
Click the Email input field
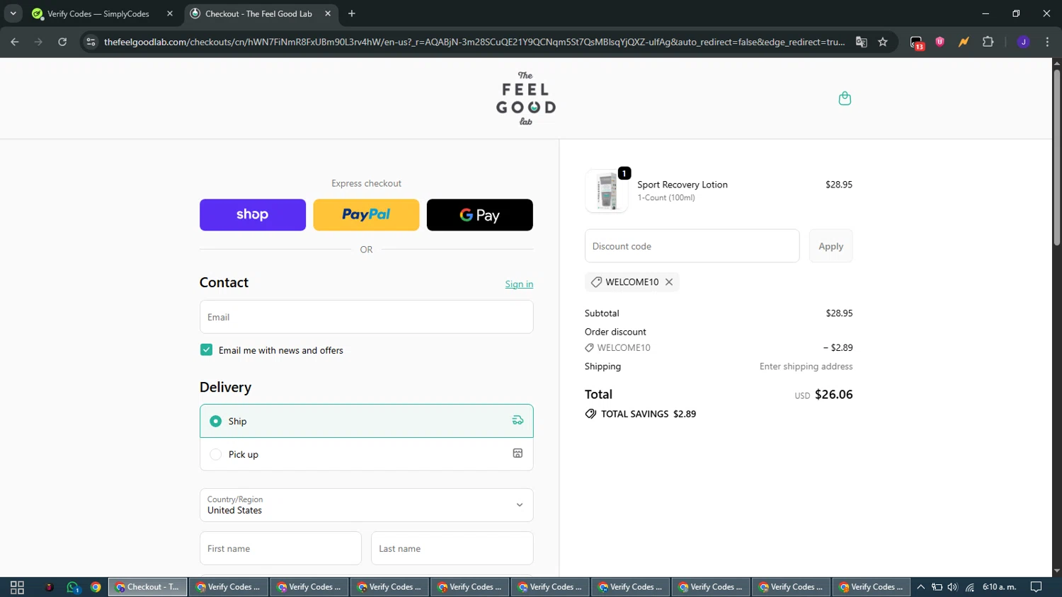point(366,317)
